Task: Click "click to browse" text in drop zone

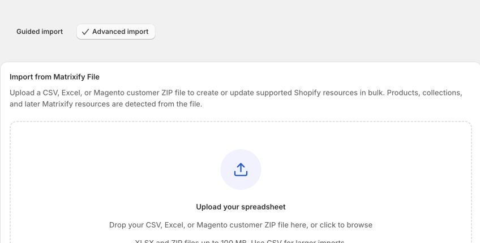Action: 346,225
